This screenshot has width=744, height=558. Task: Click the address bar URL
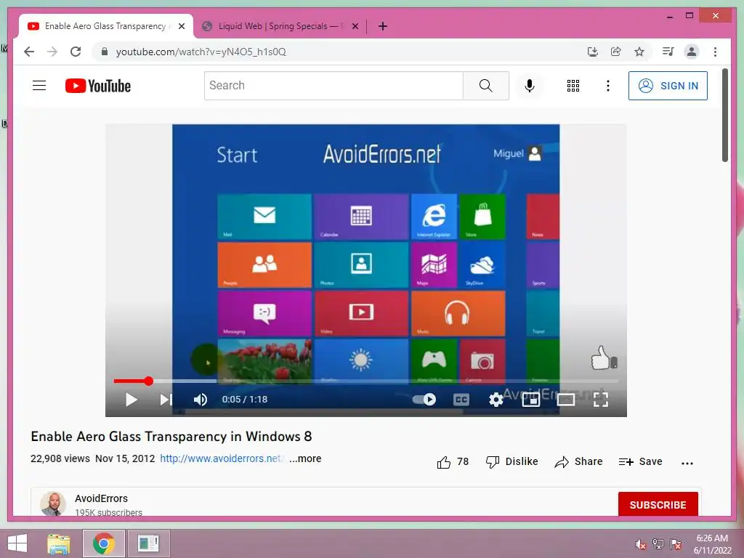[201, 52]
